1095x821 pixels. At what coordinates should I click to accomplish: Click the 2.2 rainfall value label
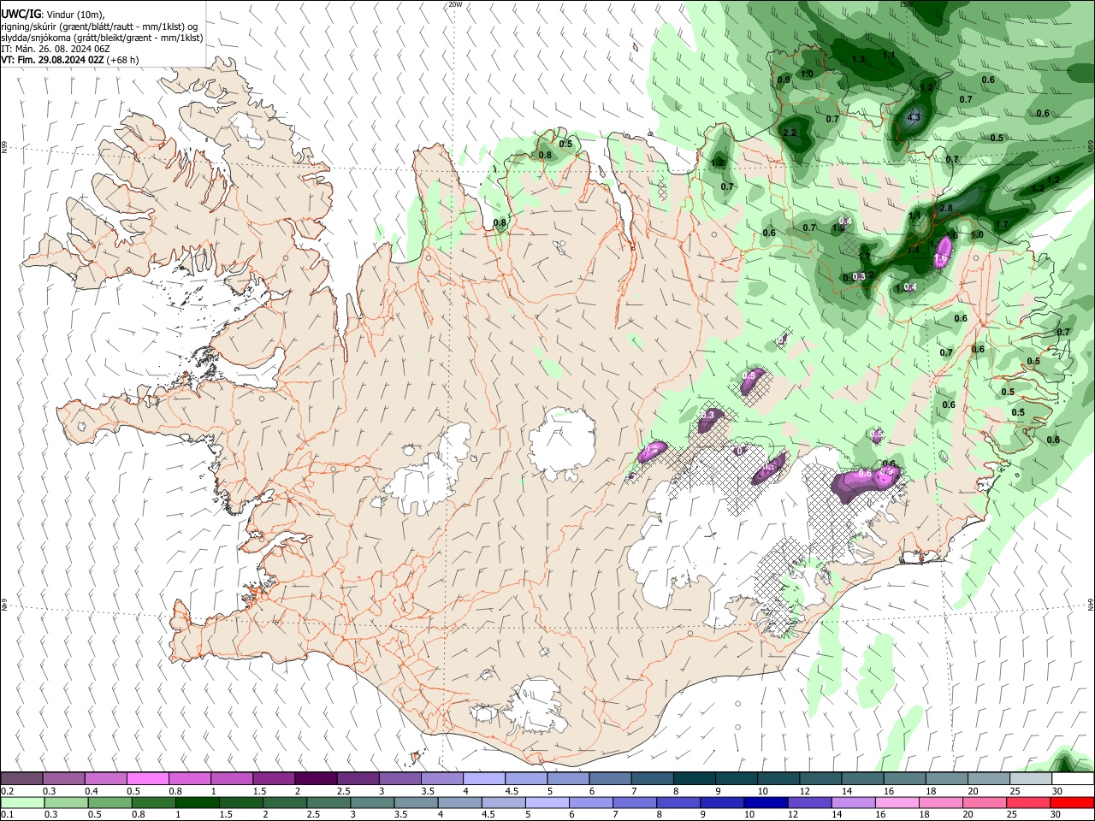(x=790, y=133)
